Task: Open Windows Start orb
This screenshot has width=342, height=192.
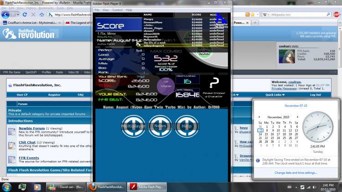Action: coord(6,187)
